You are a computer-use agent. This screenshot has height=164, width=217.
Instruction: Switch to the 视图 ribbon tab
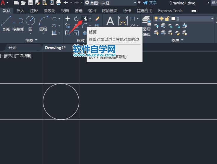point(65,11)
